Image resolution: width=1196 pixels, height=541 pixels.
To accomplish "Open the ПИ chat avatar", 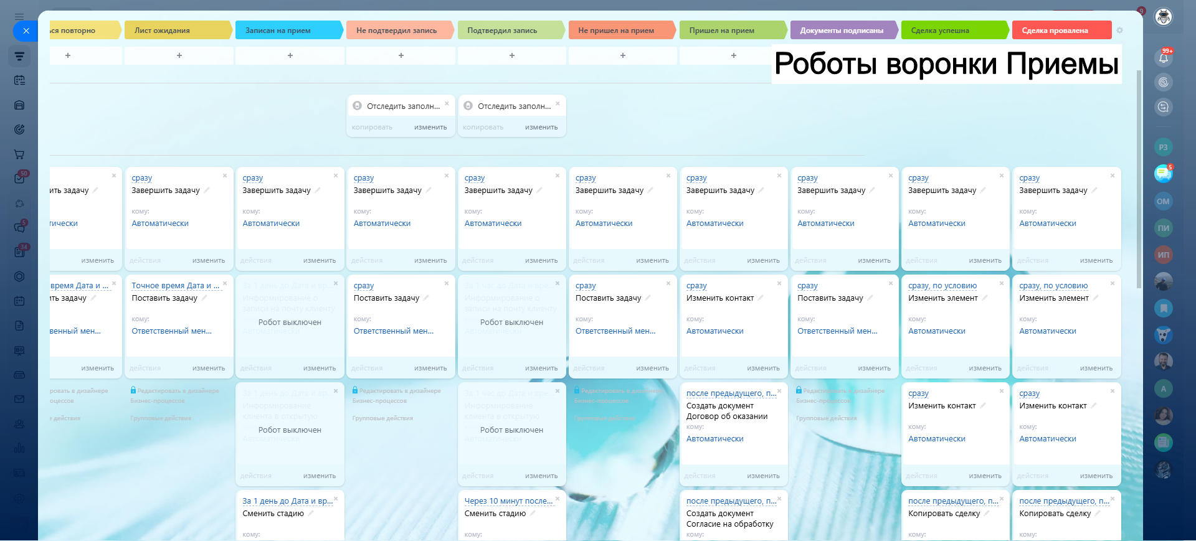I will 1164,228.
